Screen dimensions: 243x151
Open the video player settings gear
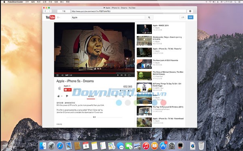click(125, 75)
